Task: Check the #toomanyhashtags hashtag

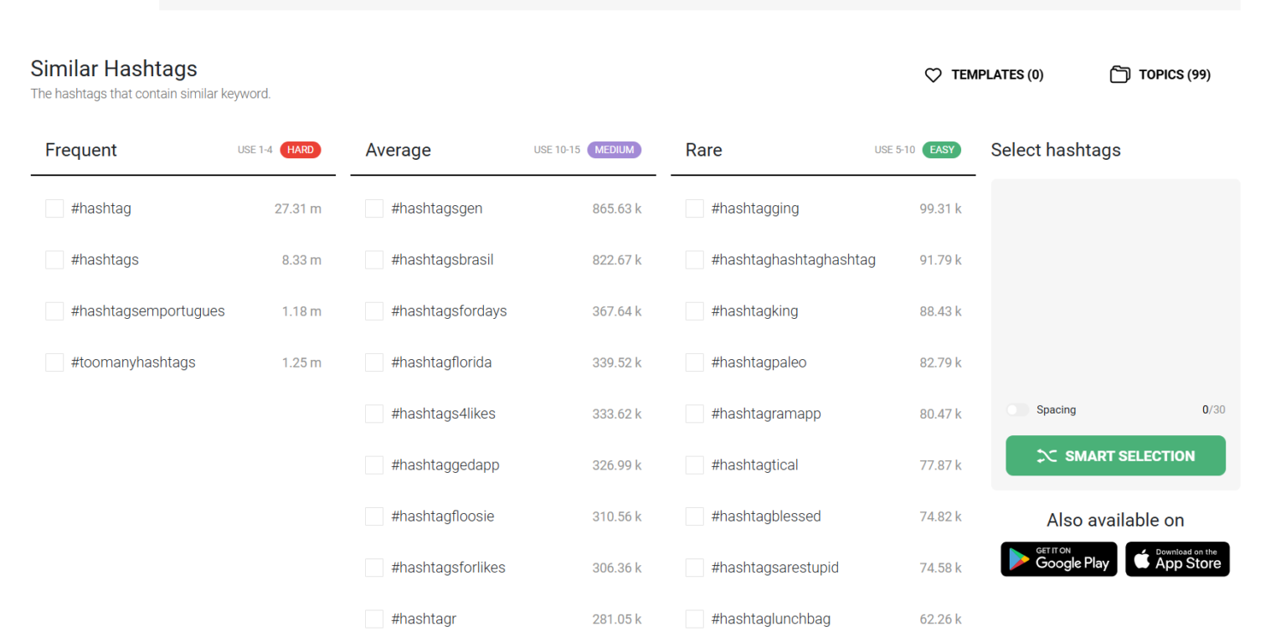Action: coord(54,362)
